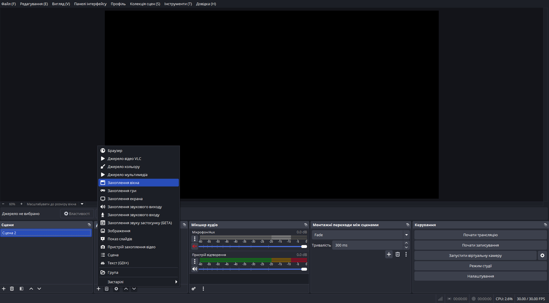Choose Захоплення екрана from sources menu

[125, 199]
